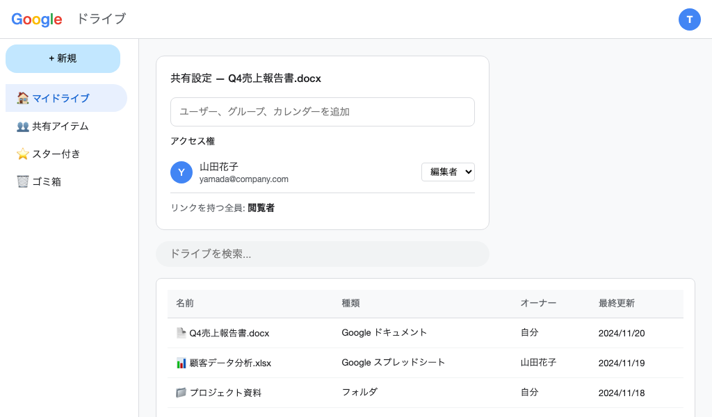The image size is (712, 417).
Task: Focus the ユーザー、グループ、カレンダーを追加 field
Action: [323, 111]
